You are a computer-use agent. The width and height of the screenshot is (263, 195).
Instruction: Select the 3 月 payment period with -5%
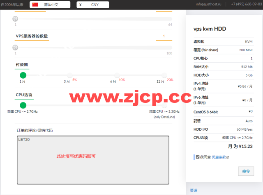(69, 75)
